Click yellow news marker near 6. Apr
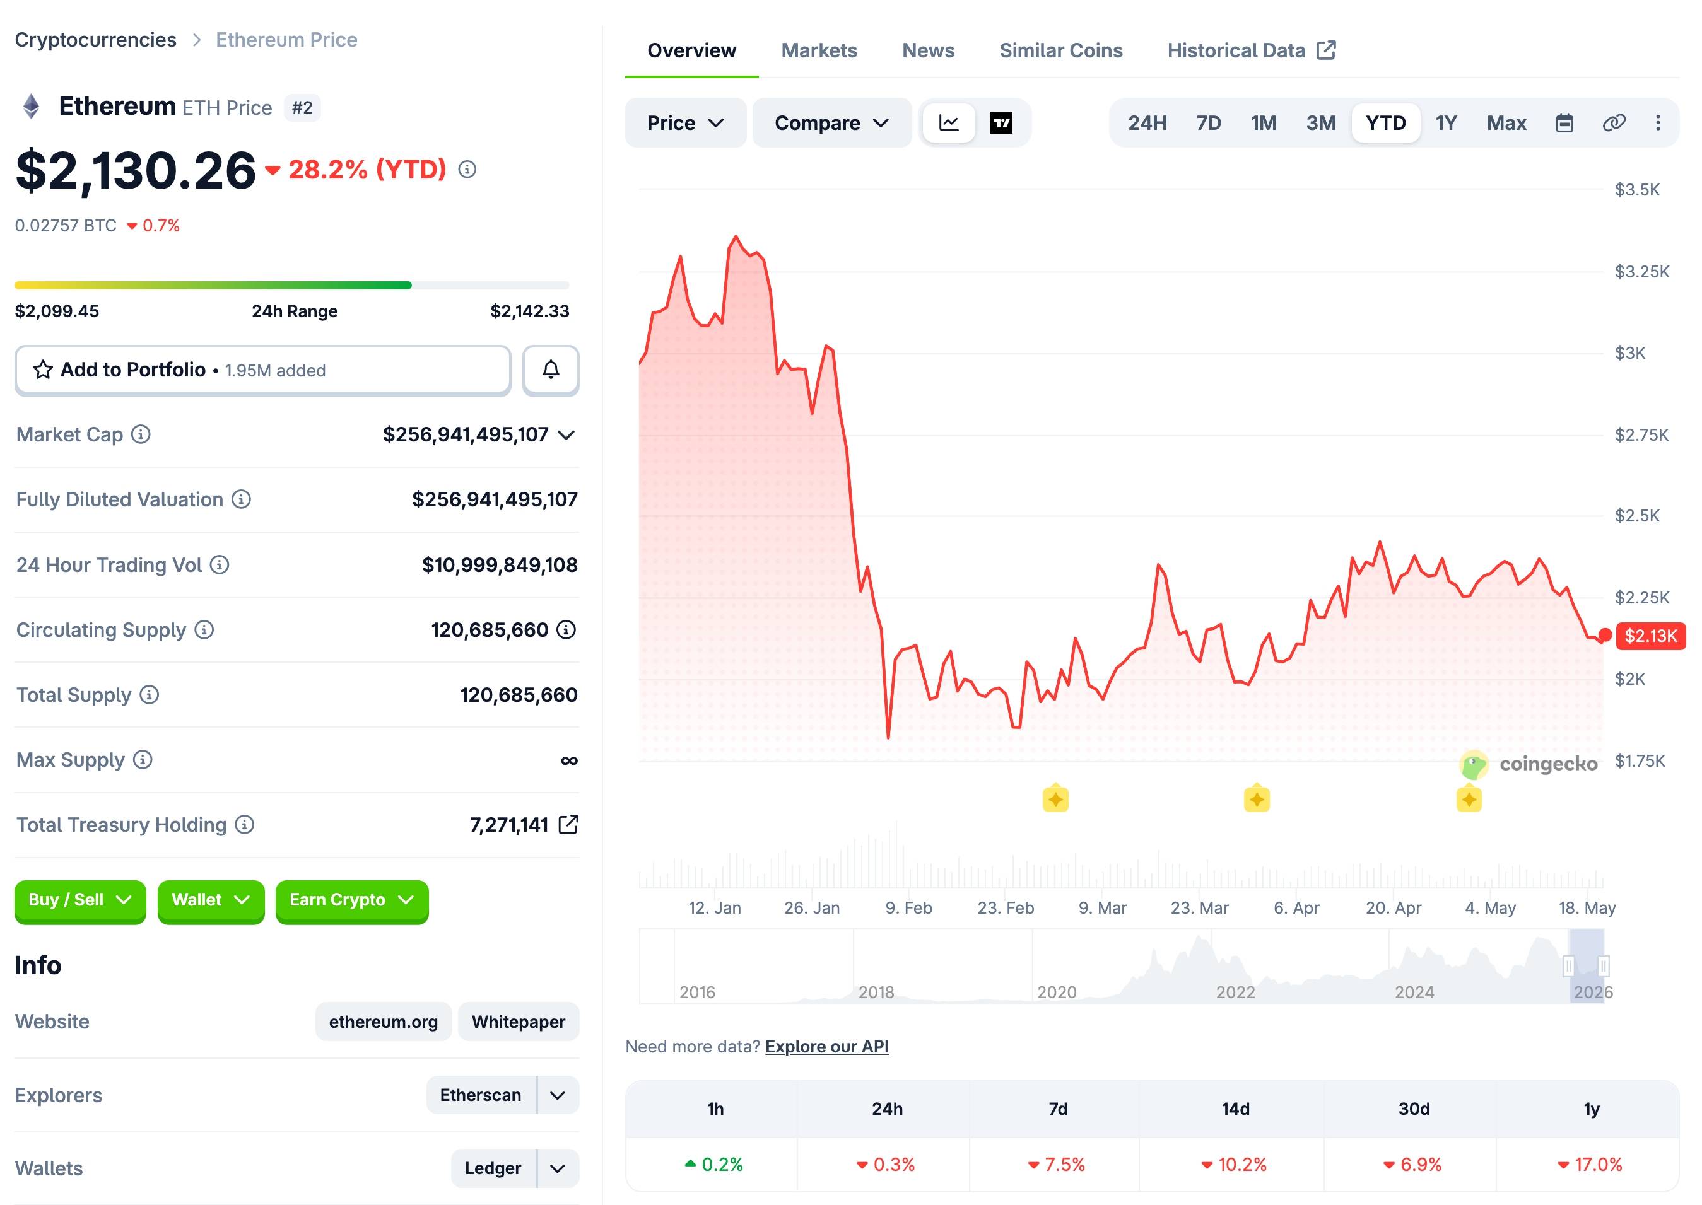 [x=1257, y=799]
